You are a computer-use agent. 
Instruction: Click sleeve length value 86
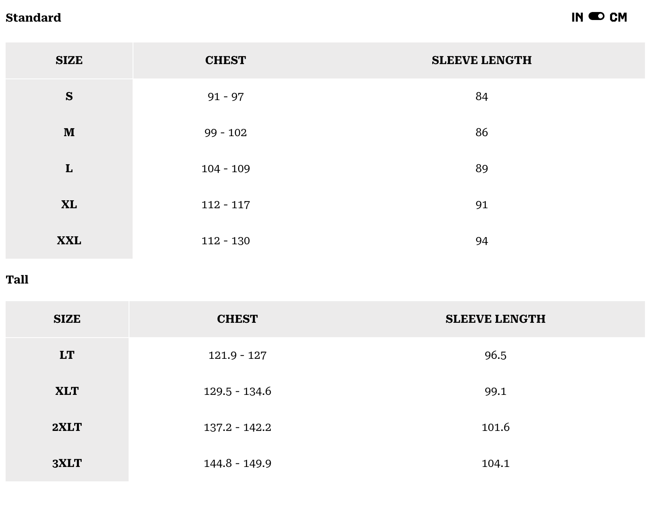482,133
